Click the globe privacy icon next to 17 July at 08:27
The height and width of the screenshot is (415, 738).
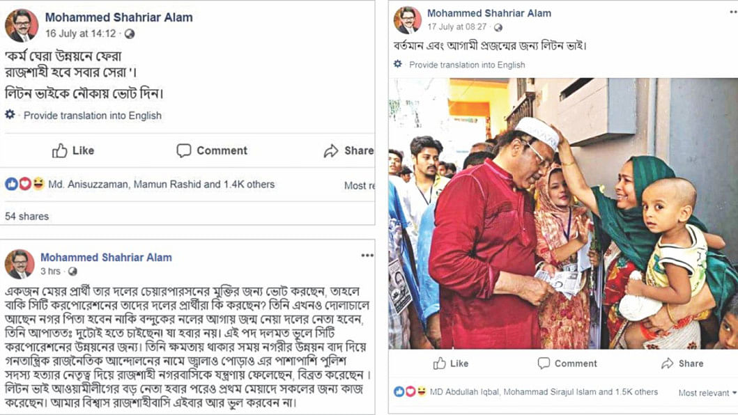[498, 27]
